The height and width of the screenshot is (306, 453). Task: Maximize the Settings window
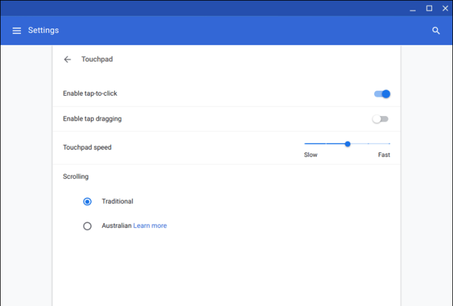pyautogui.click(x=429, y=9)
